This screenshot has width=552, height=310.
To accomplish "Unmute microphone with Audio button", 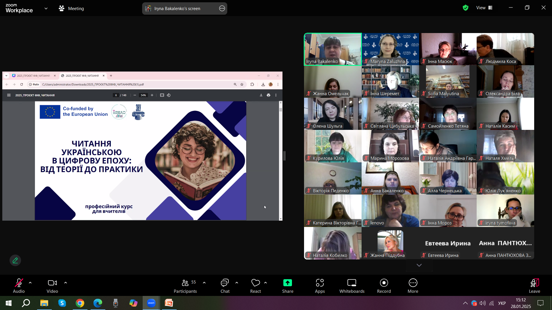I will [x=19, y=286].
